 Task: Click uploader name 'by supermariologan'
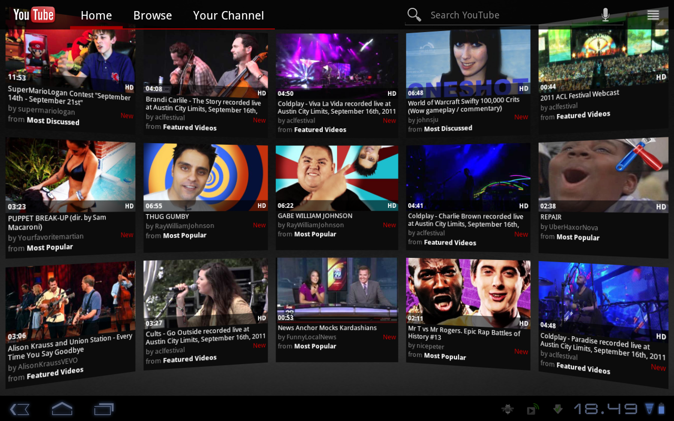point(42,110)
